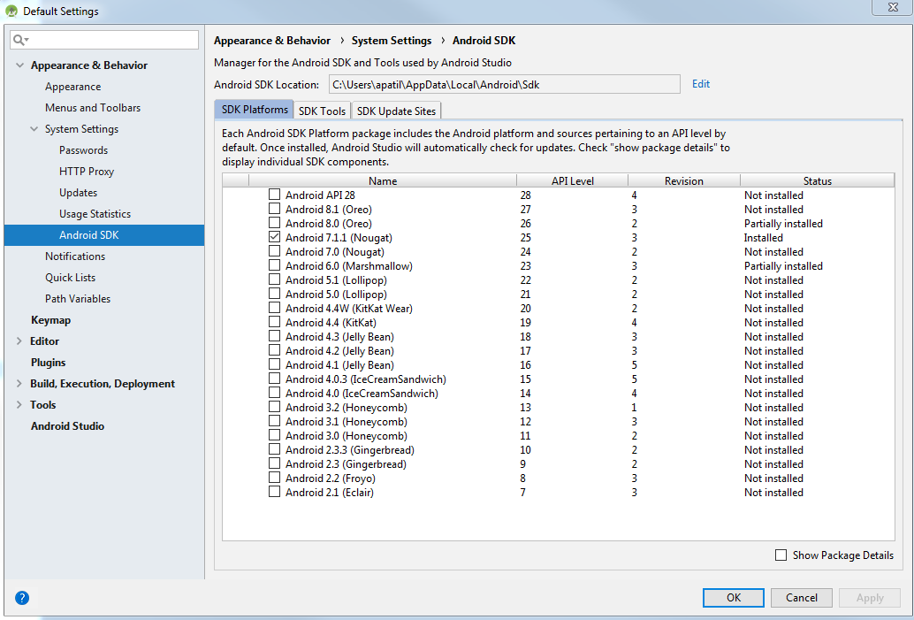The image size is (914, 620).
Task: Expand the Editor tree node
Action: 19,341
